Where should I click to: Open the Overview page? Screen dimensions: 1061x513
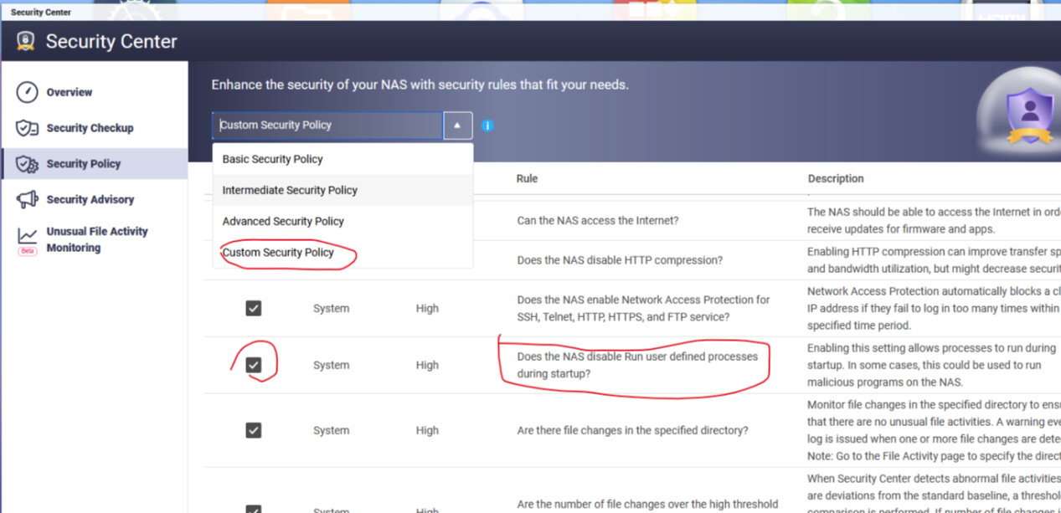click(x=70, y=92)
